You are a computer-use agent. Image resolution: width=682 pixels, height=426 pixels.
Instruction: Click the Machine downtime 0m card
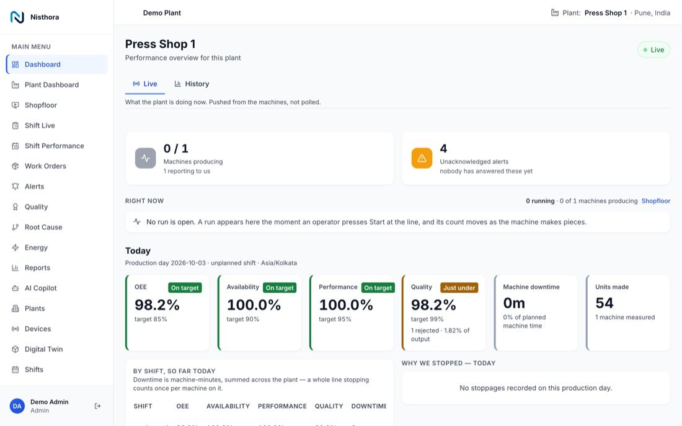(x=536, y=313)
